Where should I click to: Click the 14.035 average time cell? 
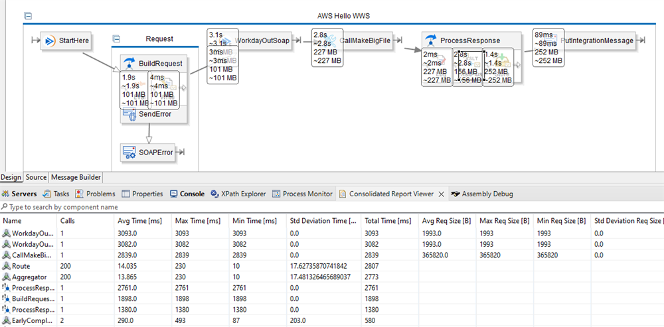(143, 266)
